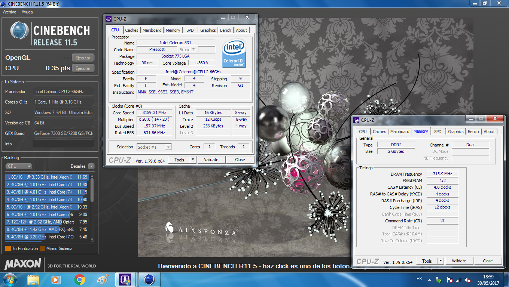Screen dimensions: 509x287
Task: Switch to Graphics tab in Memory CPU-Z window
Action: point(456,132)
